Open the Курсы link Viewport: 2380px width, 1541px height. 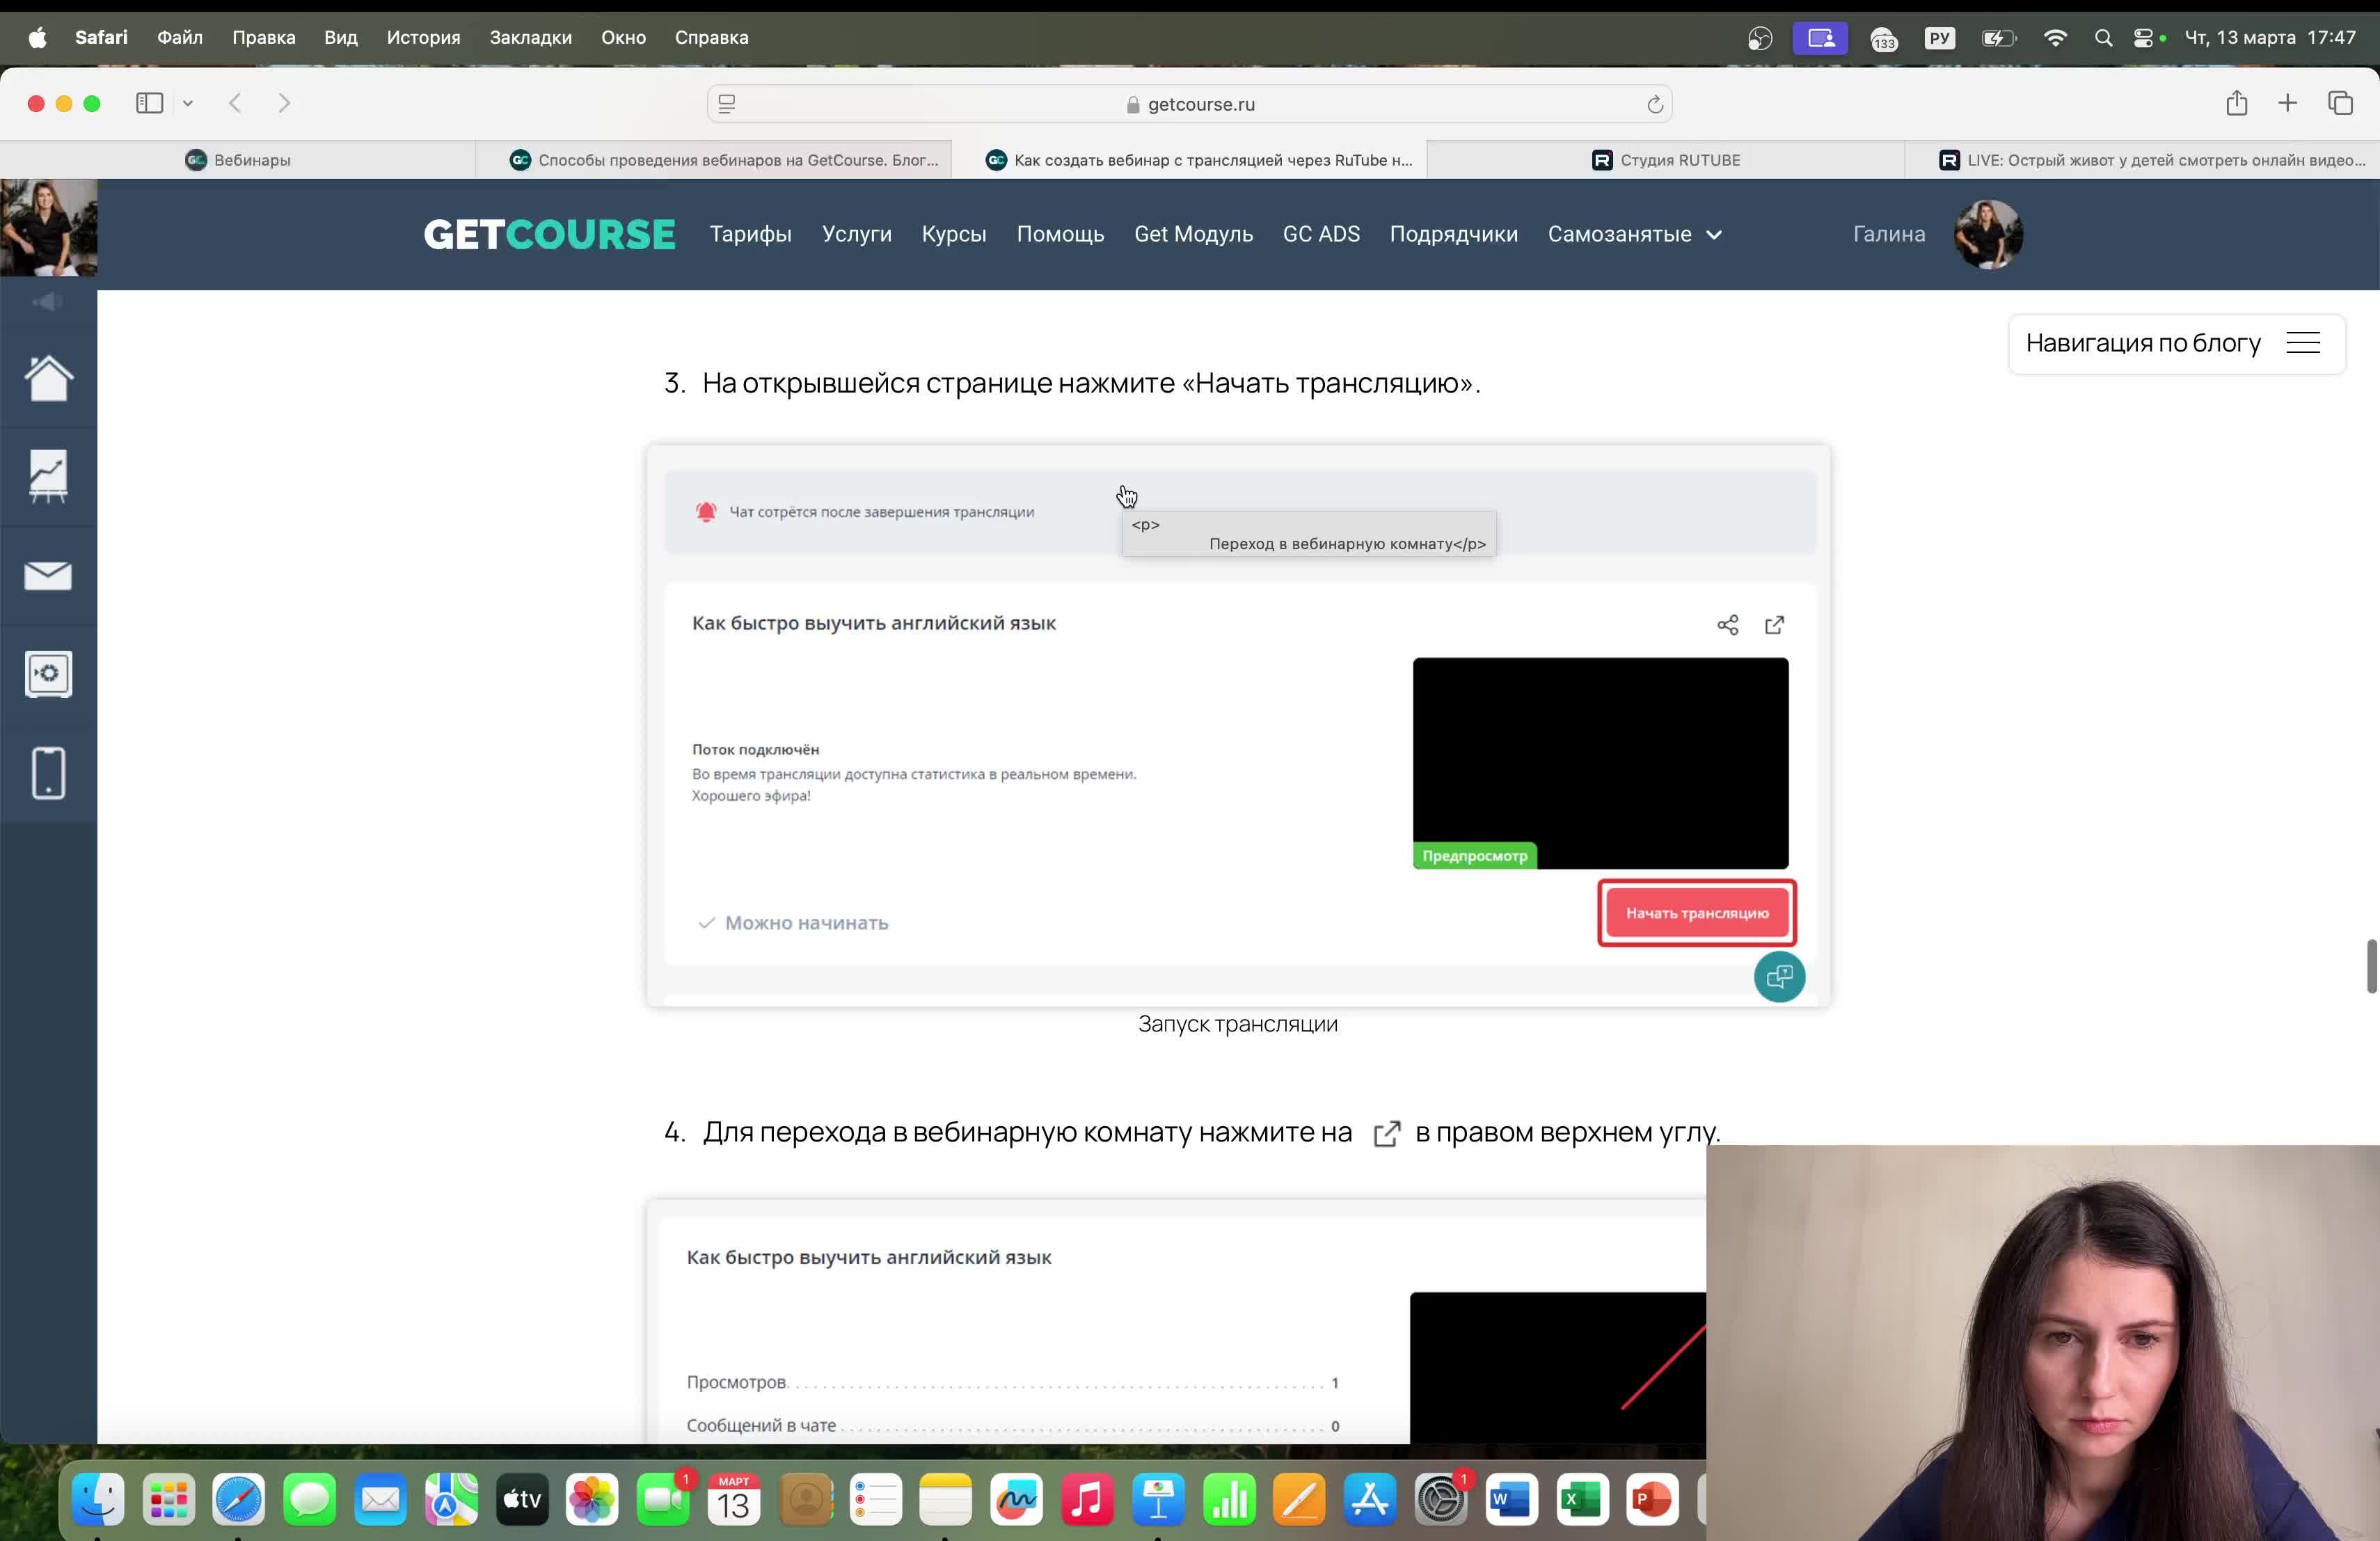coord(954,234)
